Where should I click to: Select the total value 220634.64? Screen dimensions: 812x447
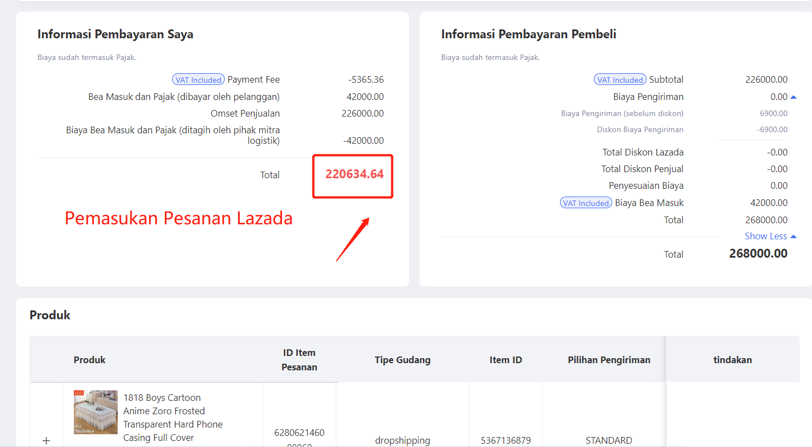pos(355,174)
